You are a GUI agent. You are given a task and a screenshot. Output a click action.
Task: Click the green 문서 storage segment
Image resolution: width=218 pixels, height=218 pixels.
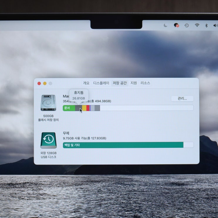(69, 108)
